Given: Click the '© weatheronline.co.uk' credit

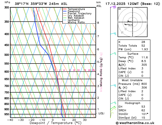Looking at the screenshot, I should [x=135, y=123].
